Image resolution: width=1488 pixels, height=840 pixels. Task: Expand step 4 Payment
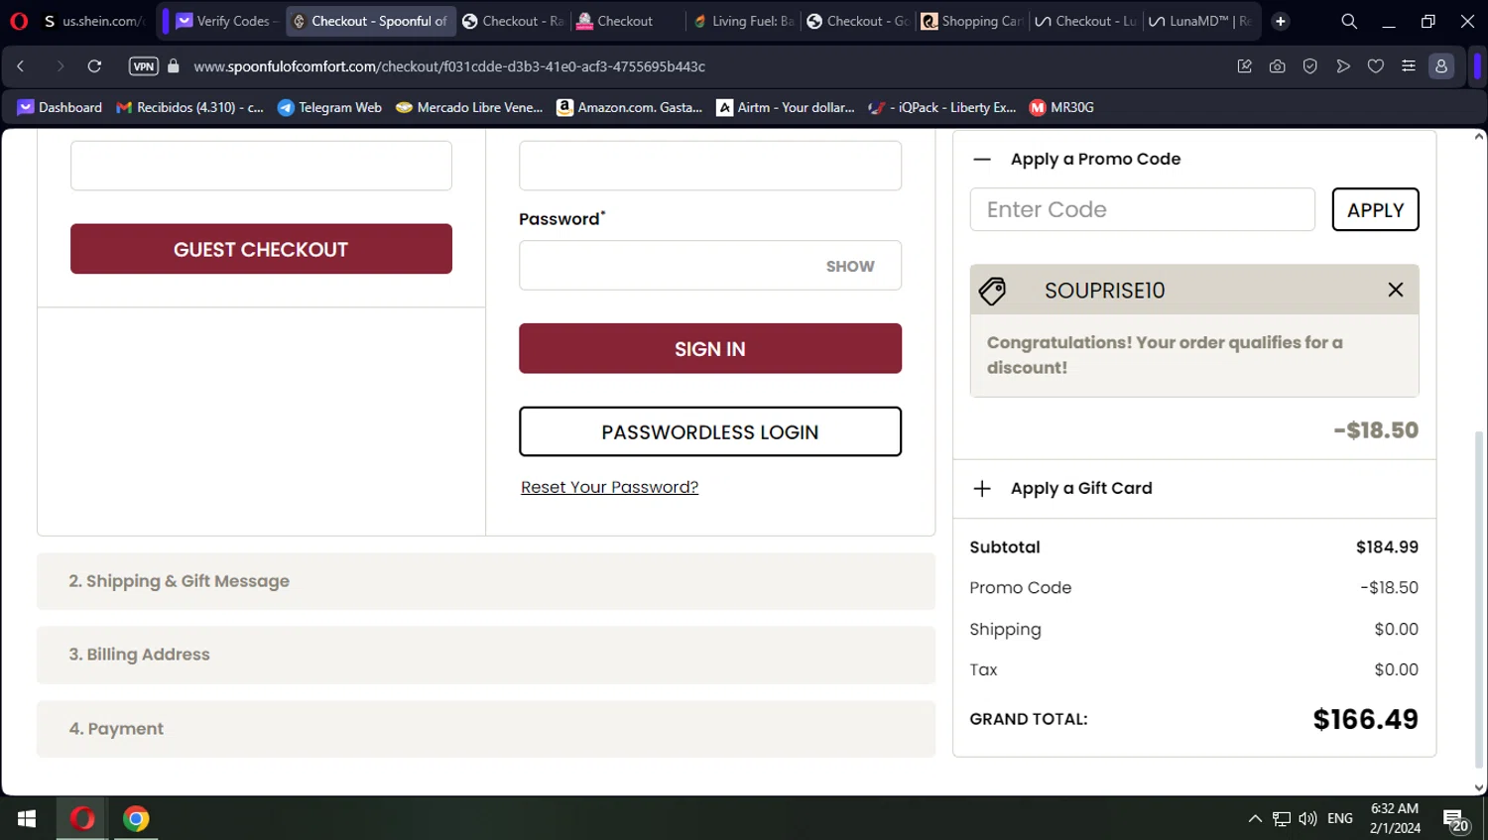pyautogui.click(x=486, y=729)
